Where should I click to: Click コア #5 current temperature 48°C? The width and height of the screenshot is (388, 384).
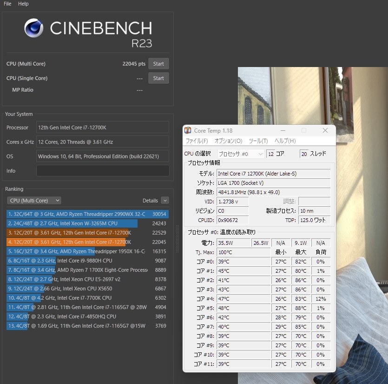pyautogui.click(x=243, y=308)
